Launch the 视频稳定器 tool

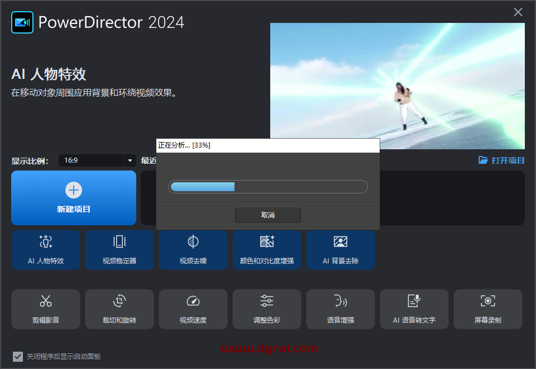119,250
